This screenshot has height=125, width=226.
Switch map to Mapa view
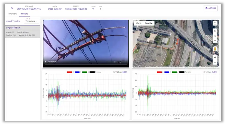pos(138,23)
